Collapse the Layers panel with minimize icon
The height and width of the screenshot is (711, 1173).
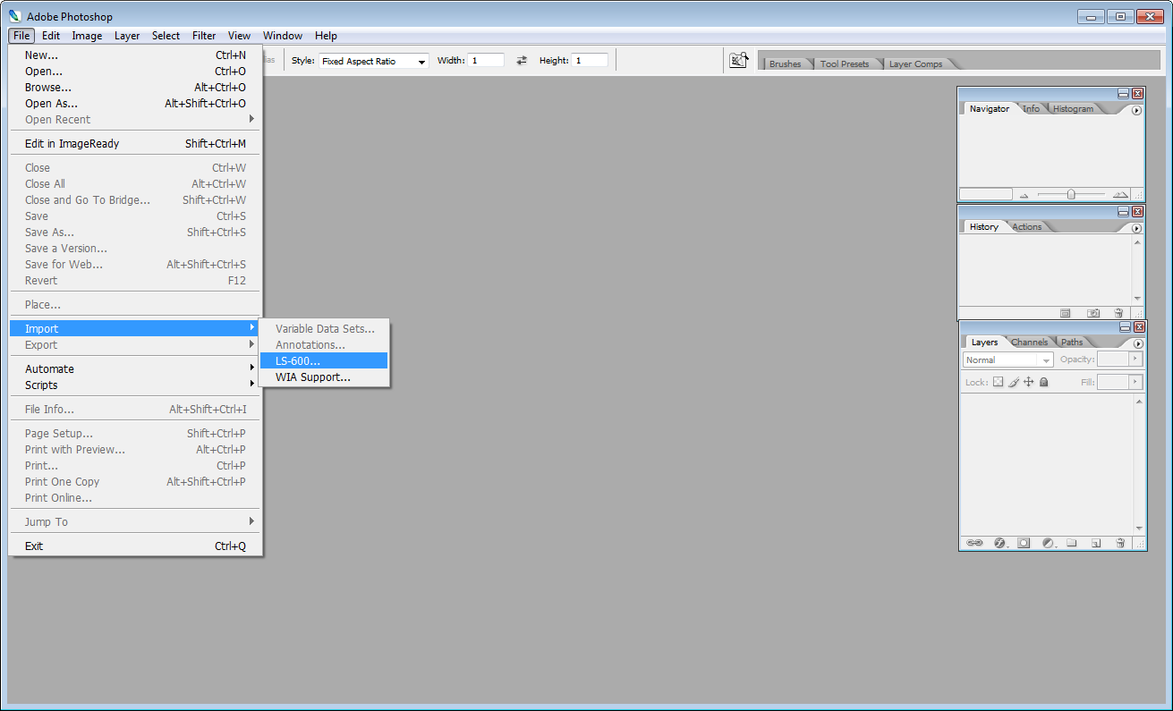coord(1124,326)
